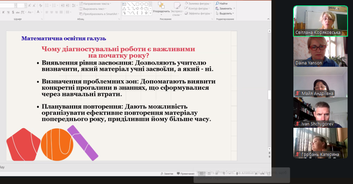Select the five-point star shape

pyautogui.click(x=146, y=13)
